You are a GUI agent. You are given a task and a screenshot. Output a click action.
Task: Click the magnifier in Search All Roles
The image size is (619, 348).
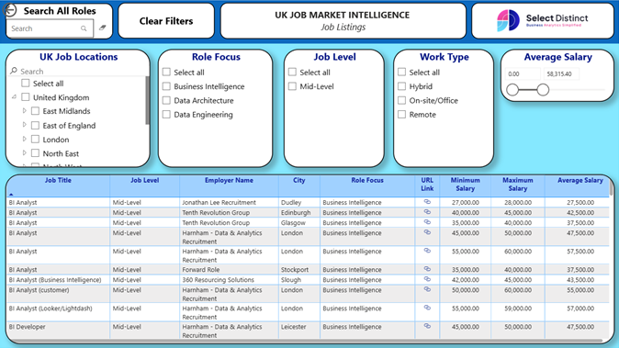(x=84, y=28)
